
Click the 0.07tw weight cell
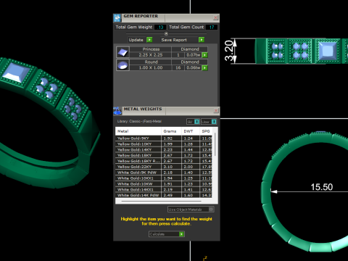(194, 55)
